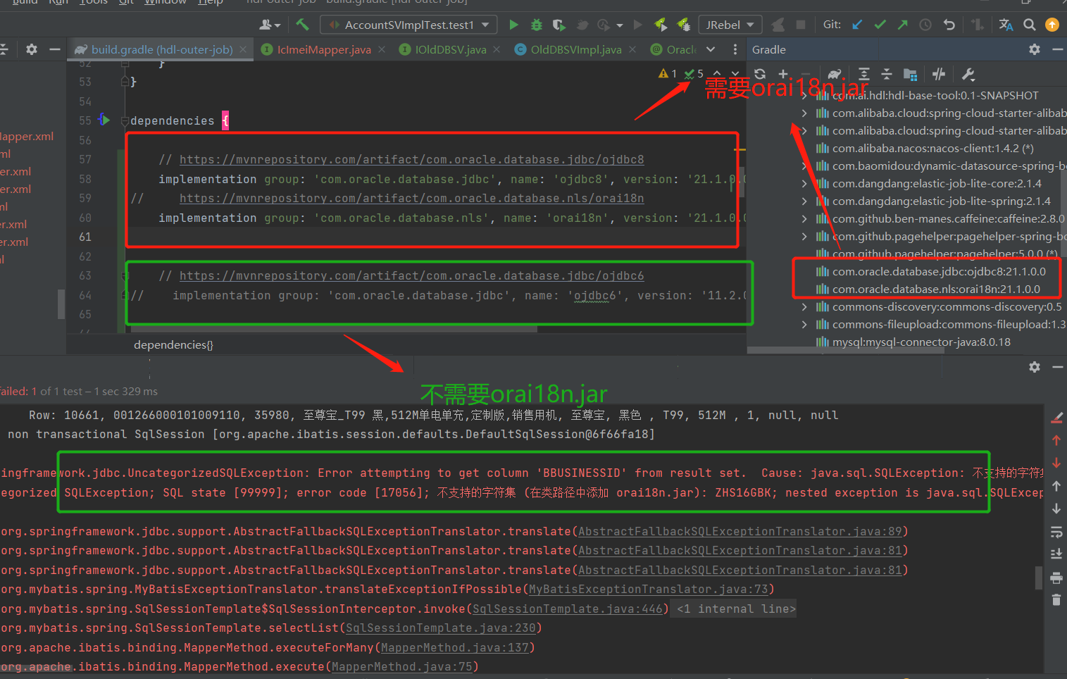
Task: Toggle soft-wrap in console output panel
Action: [1056, 532]
